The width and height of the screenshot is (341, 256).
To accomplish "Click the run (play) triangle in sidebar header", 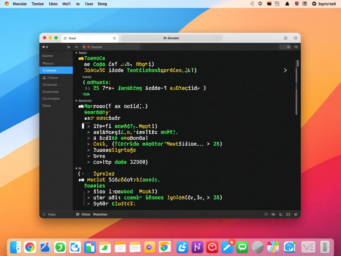I will pos(69,47).
